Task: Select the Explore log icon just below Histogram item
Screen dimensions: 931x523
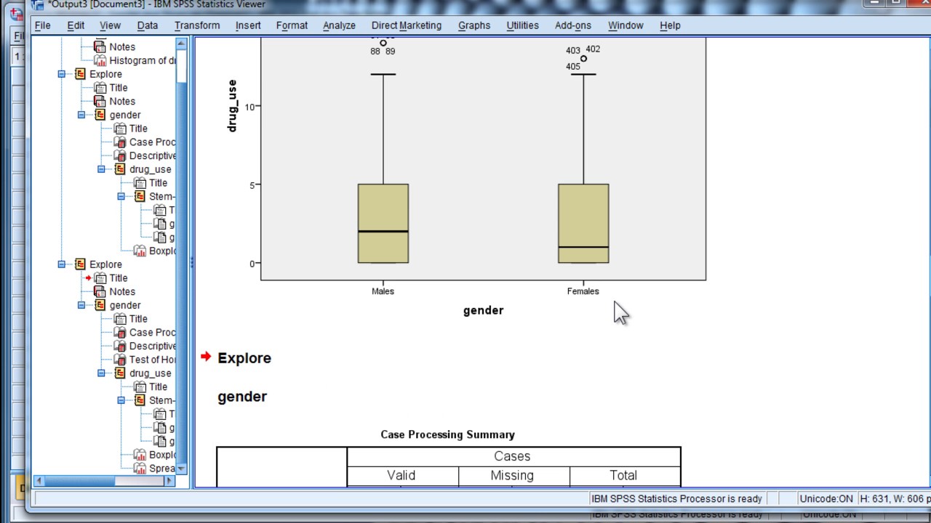Action: pyautogui.click(x=81, y=74)
